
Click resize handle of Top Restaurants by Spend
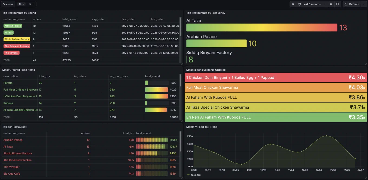click(x=182, y=64)
